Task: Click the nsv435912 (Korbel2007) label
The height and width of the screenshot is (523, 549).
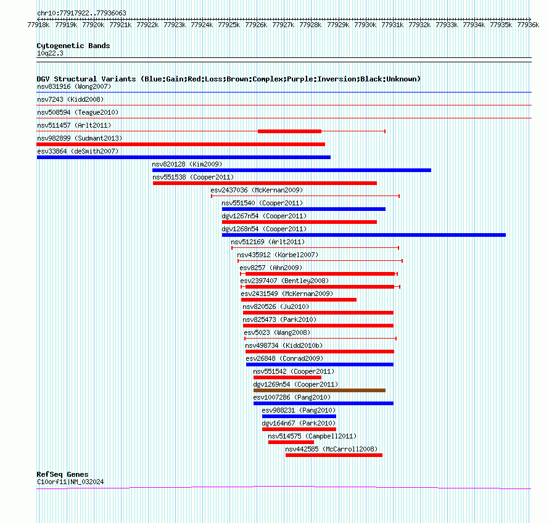Action: (278, 255)
